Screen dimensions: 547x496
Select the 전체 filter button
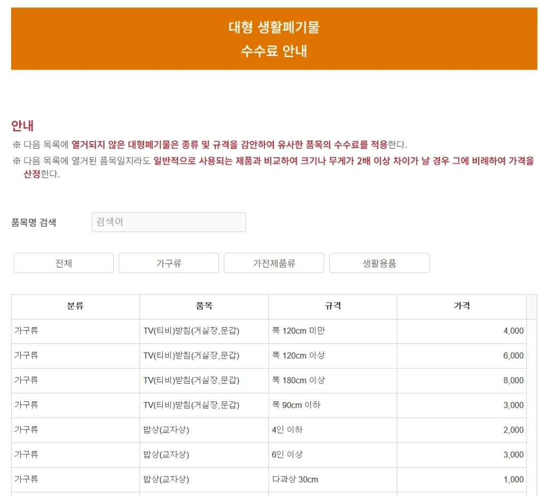pos(63,262)
